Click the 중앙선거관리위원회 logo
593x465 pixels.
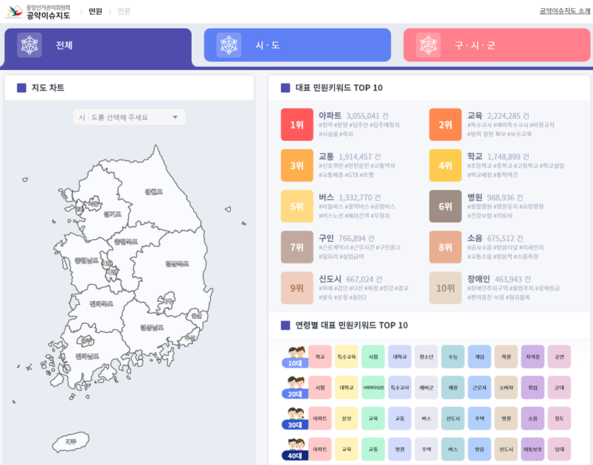[15, 12]
